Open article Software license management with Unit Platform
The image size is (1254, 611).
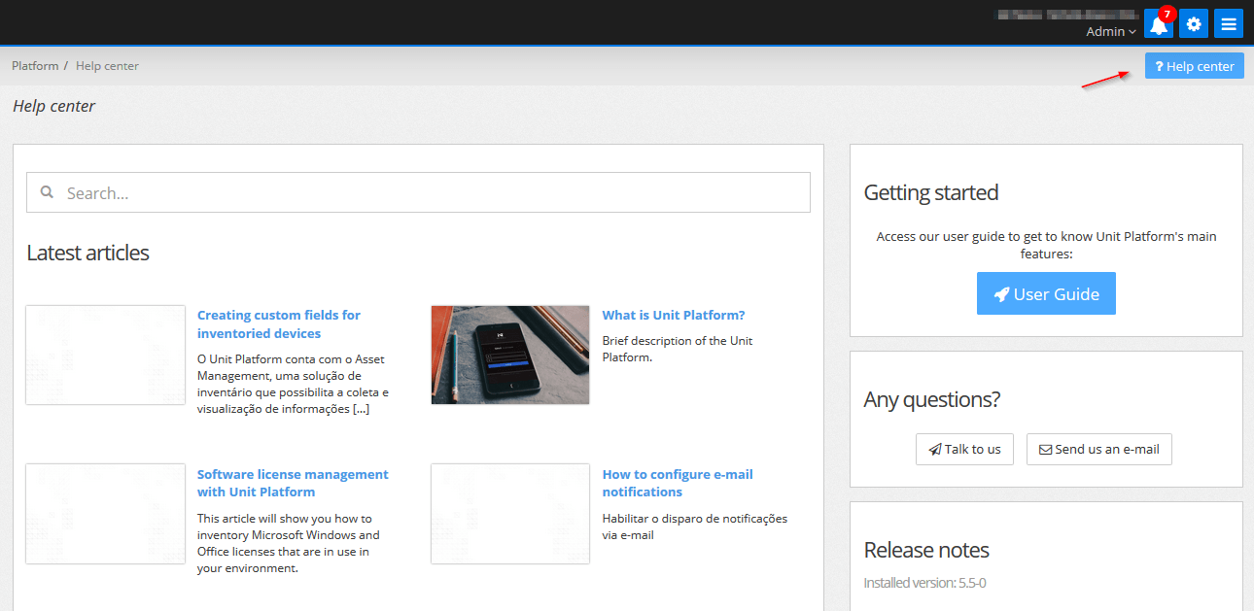(x=293, y=483)
